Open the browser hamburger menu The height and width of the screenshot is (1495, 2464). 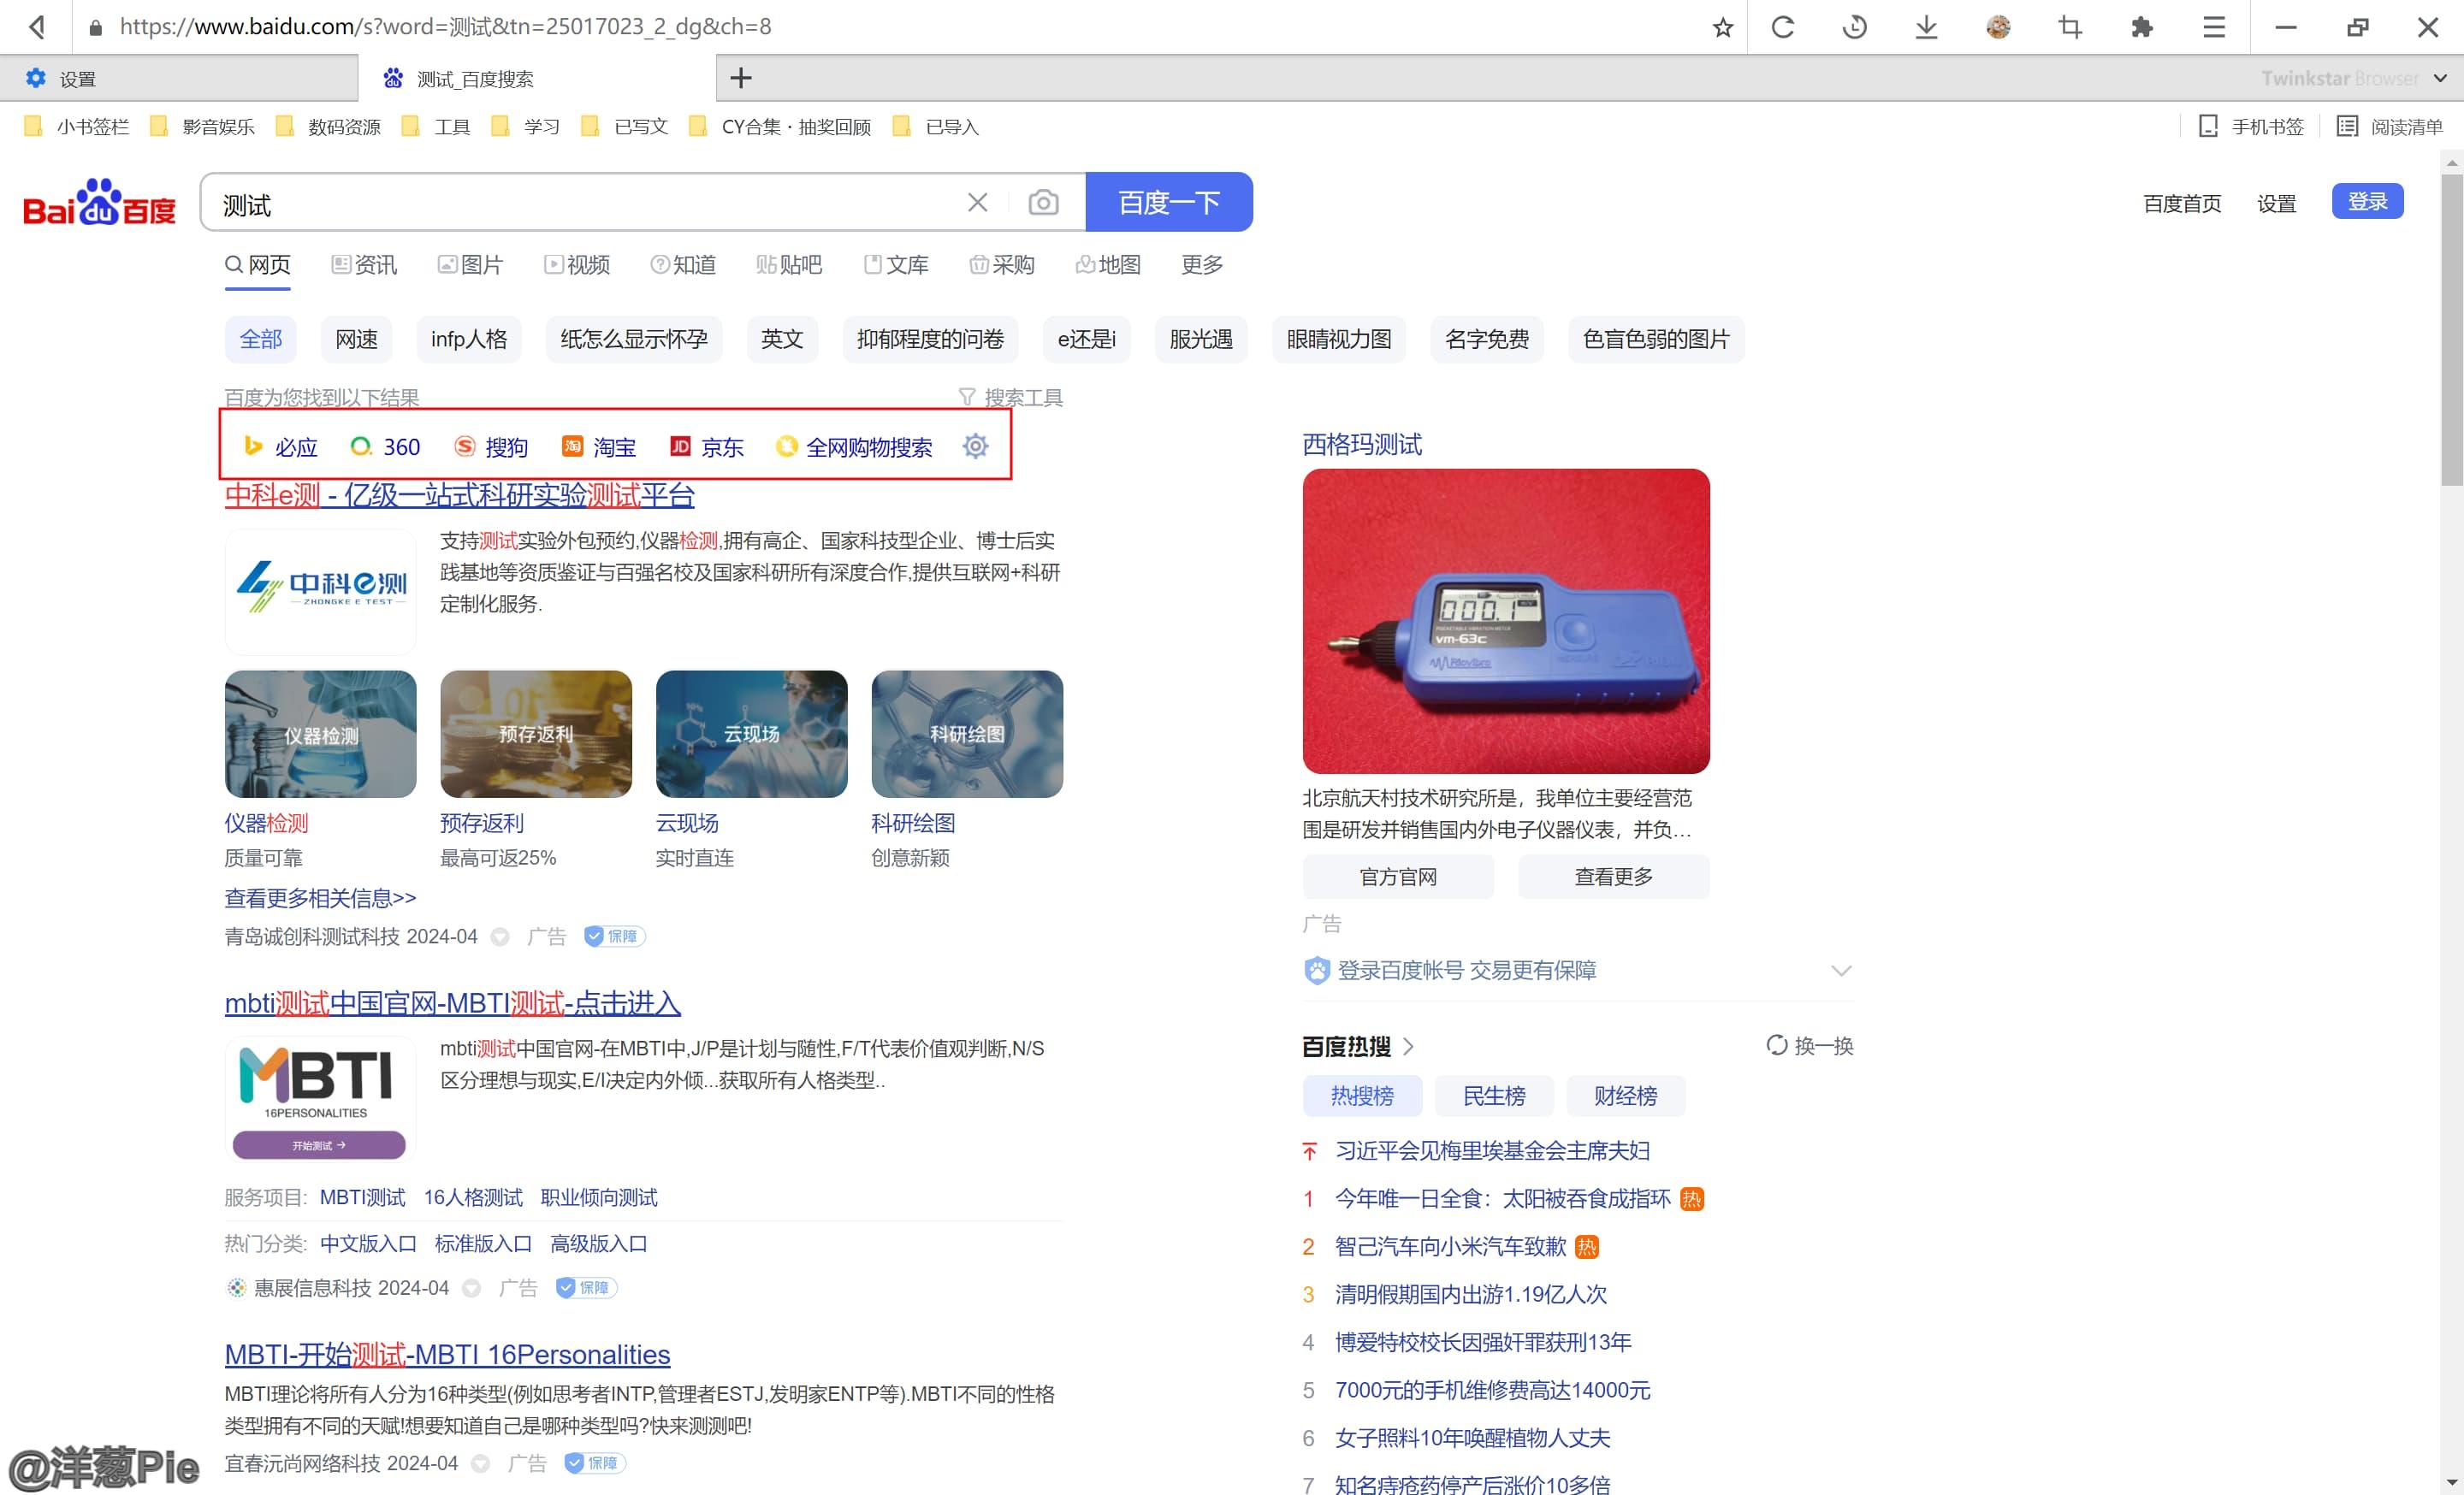[x=2214, y=27]
